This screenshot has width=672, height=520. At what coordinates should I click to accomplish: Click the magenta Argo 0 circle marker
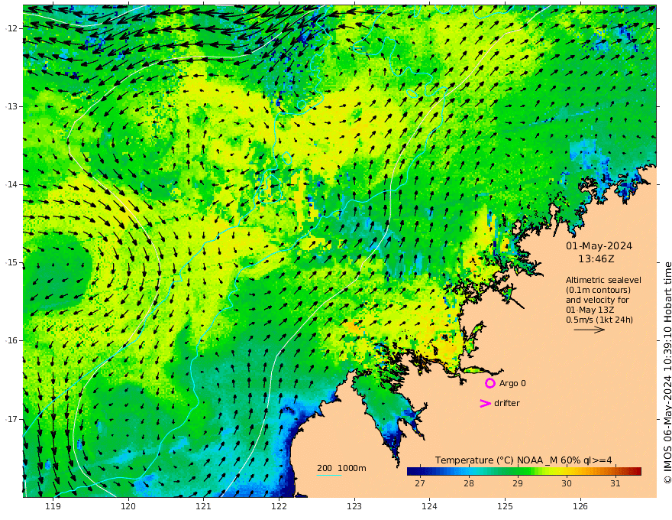click(489, 383)
